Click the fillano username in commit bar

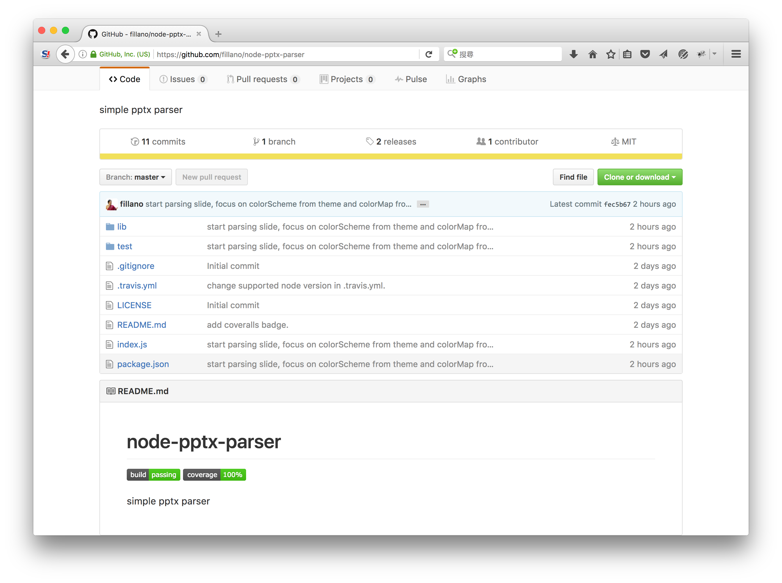(131, 204)
